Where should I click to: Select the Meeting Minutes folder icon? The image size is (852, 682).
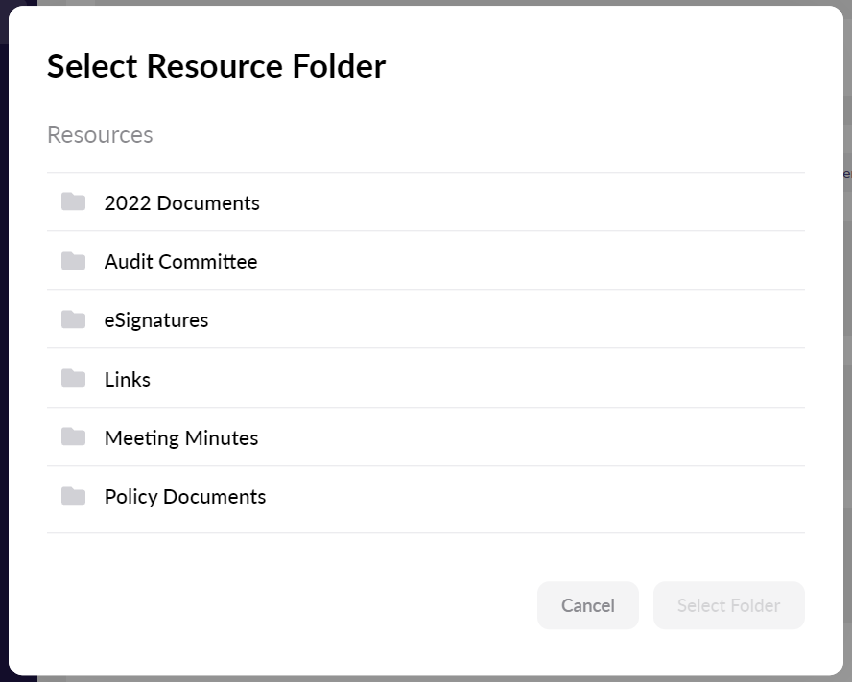click(x=74, y=437)
